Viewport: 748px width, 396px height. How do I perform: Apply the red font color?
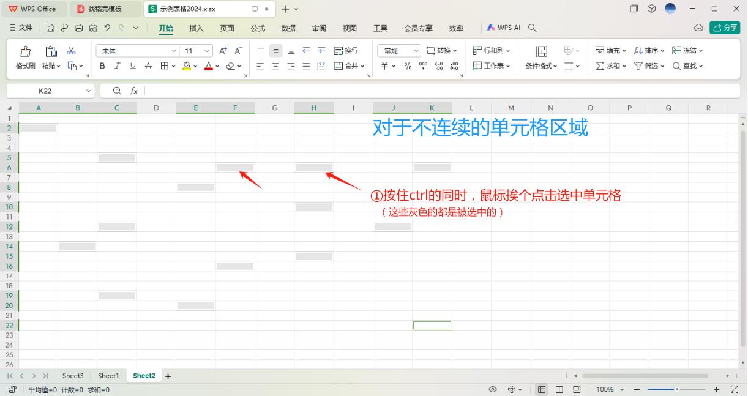point(208,66)
